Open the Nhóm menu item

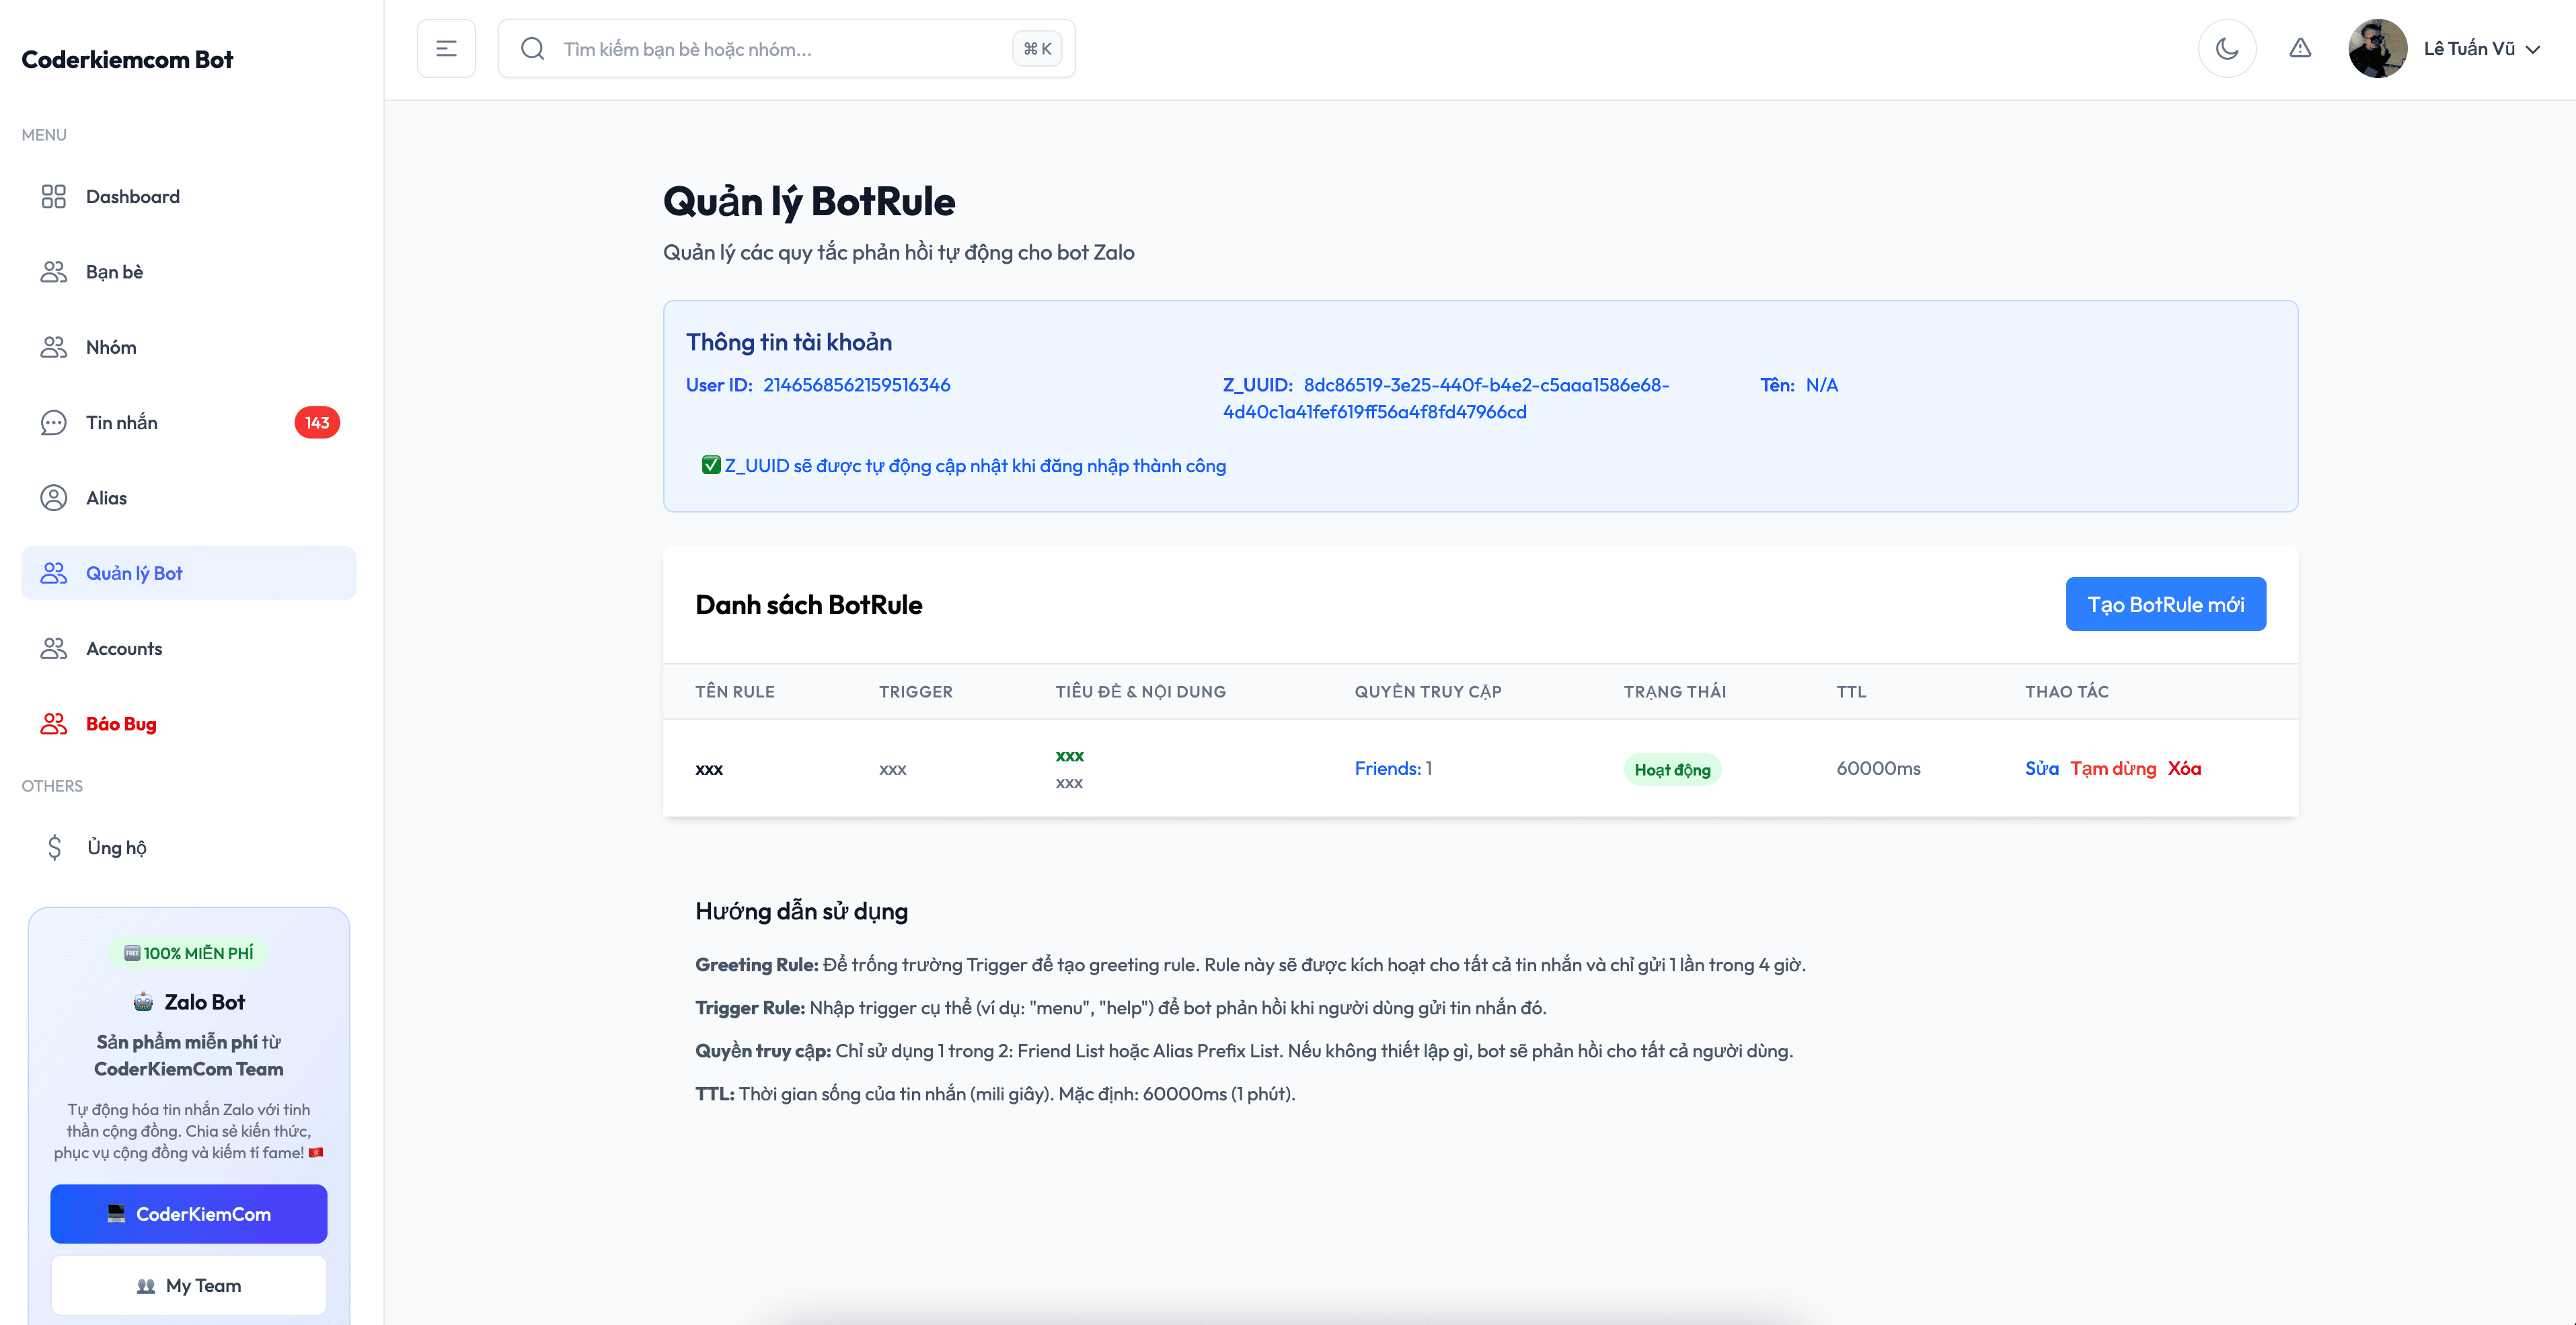coord(111,347)
